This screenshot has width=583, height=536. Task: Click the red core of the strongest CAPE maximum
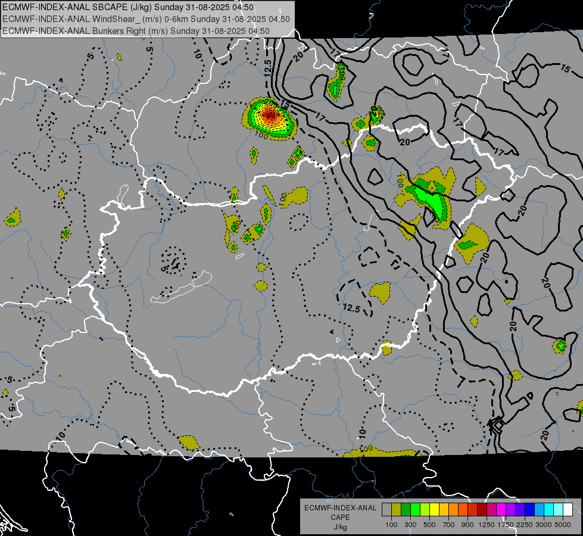(270, 115)
